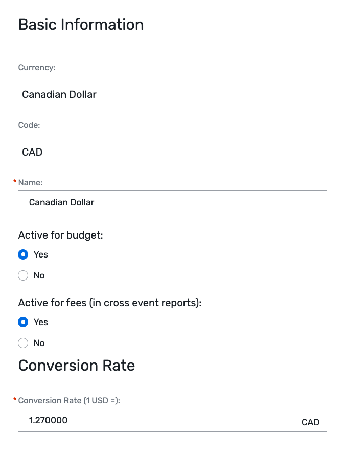Select Yes for Active for fees
Screen dimensions: 345x450
coord(23,322)
